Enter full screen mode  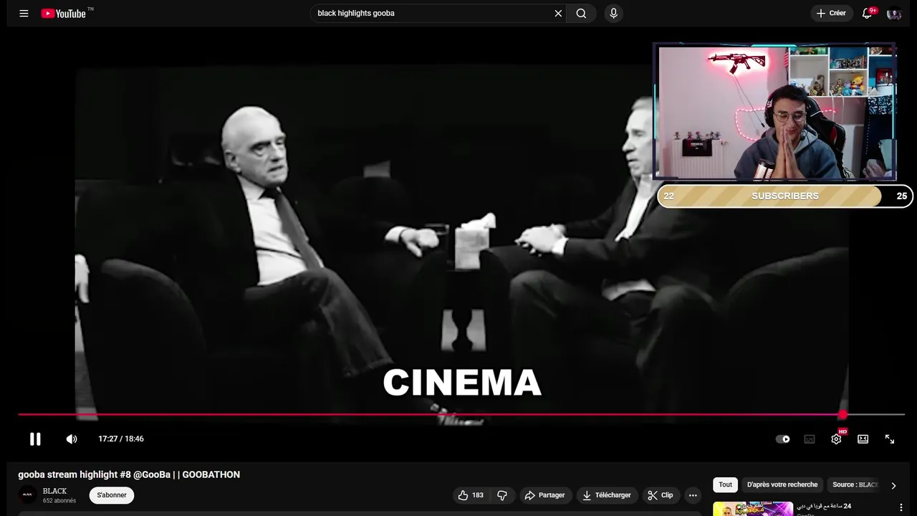point(890,439)
